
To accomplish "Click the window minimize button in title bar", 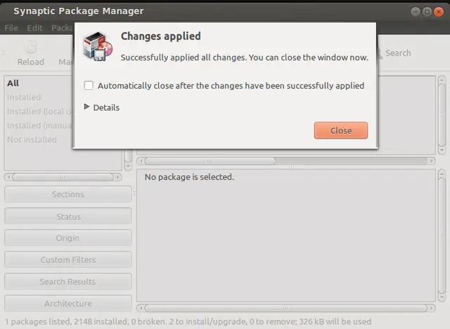I will (416, 11).
